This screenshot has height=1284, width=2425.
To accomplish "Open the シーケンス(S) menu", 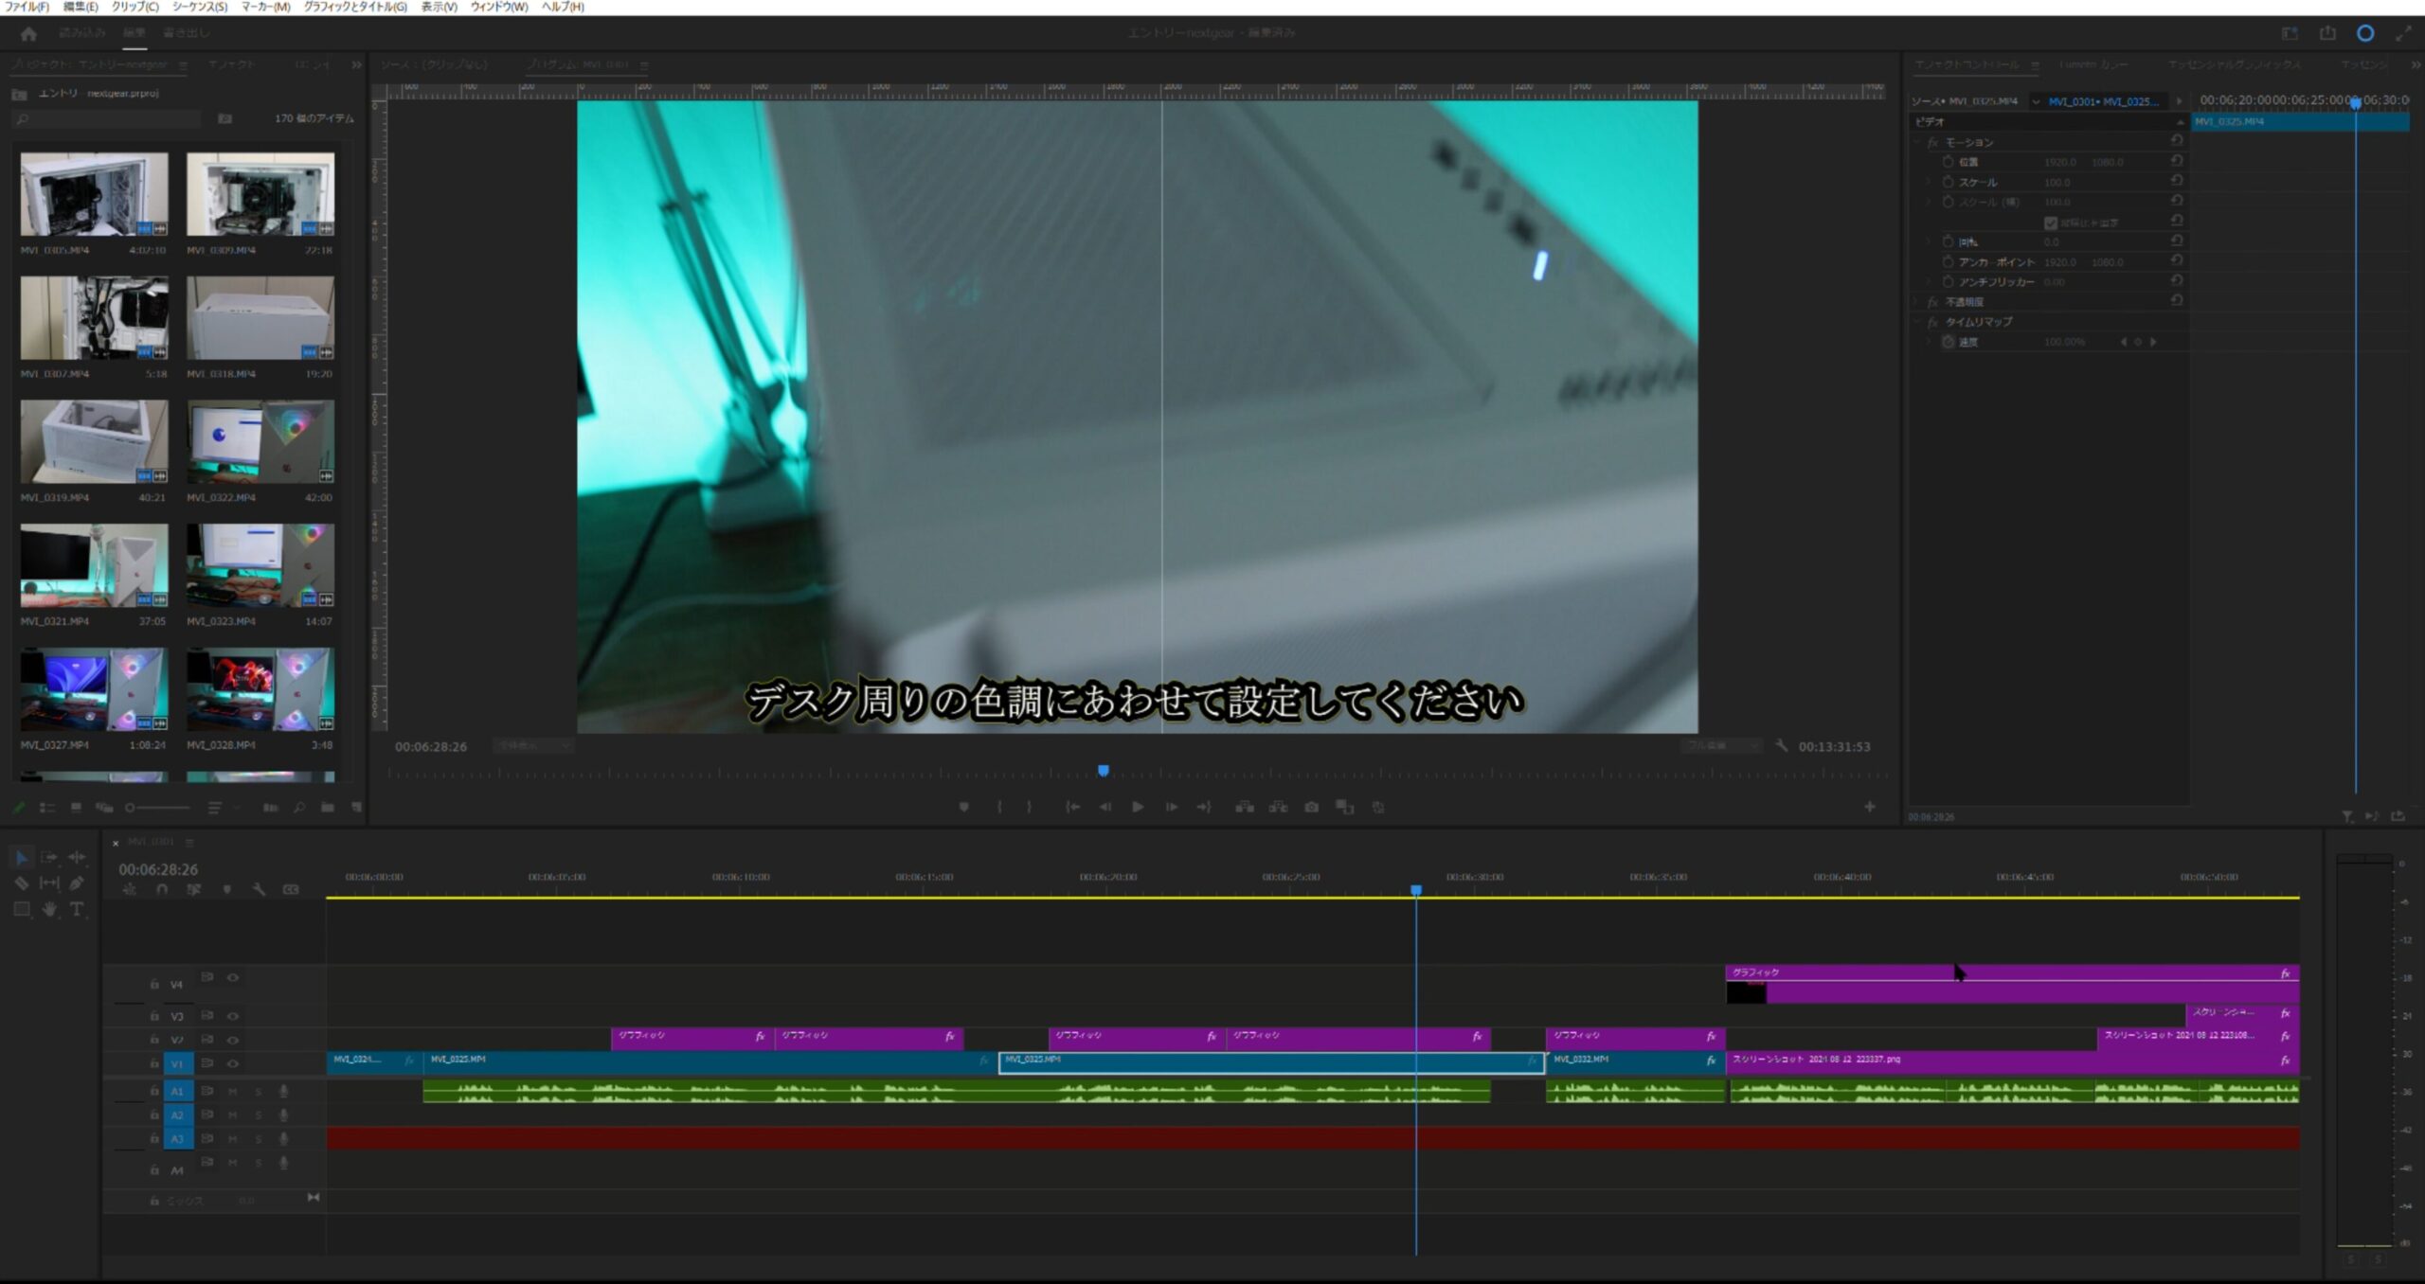I will pos(199,7).
